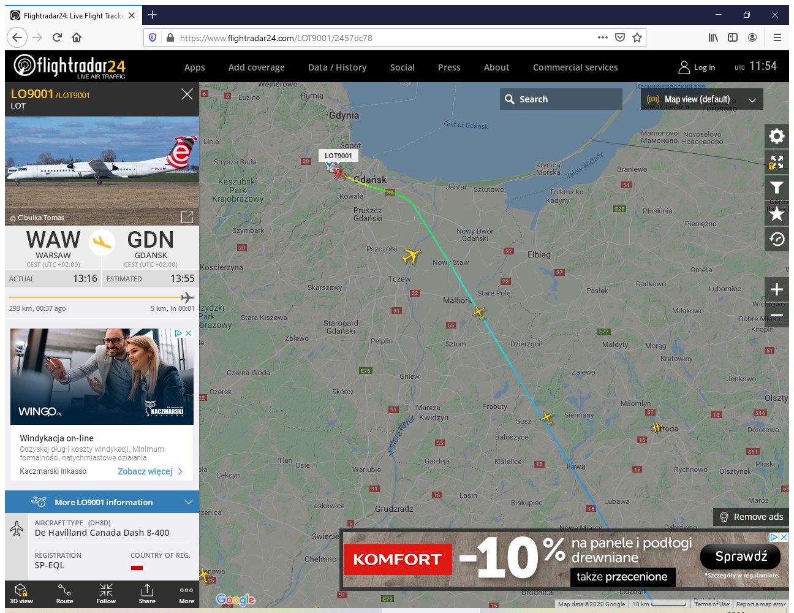Expand the Map view (default) dropdown
The width and height of the screenshot is (794, 613).
[x=702, y=99]
